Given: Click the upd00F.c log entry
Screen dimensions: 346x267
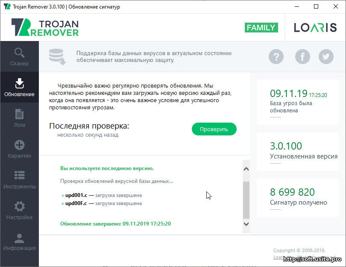Looking at the screenshot, I should (102, 203).
